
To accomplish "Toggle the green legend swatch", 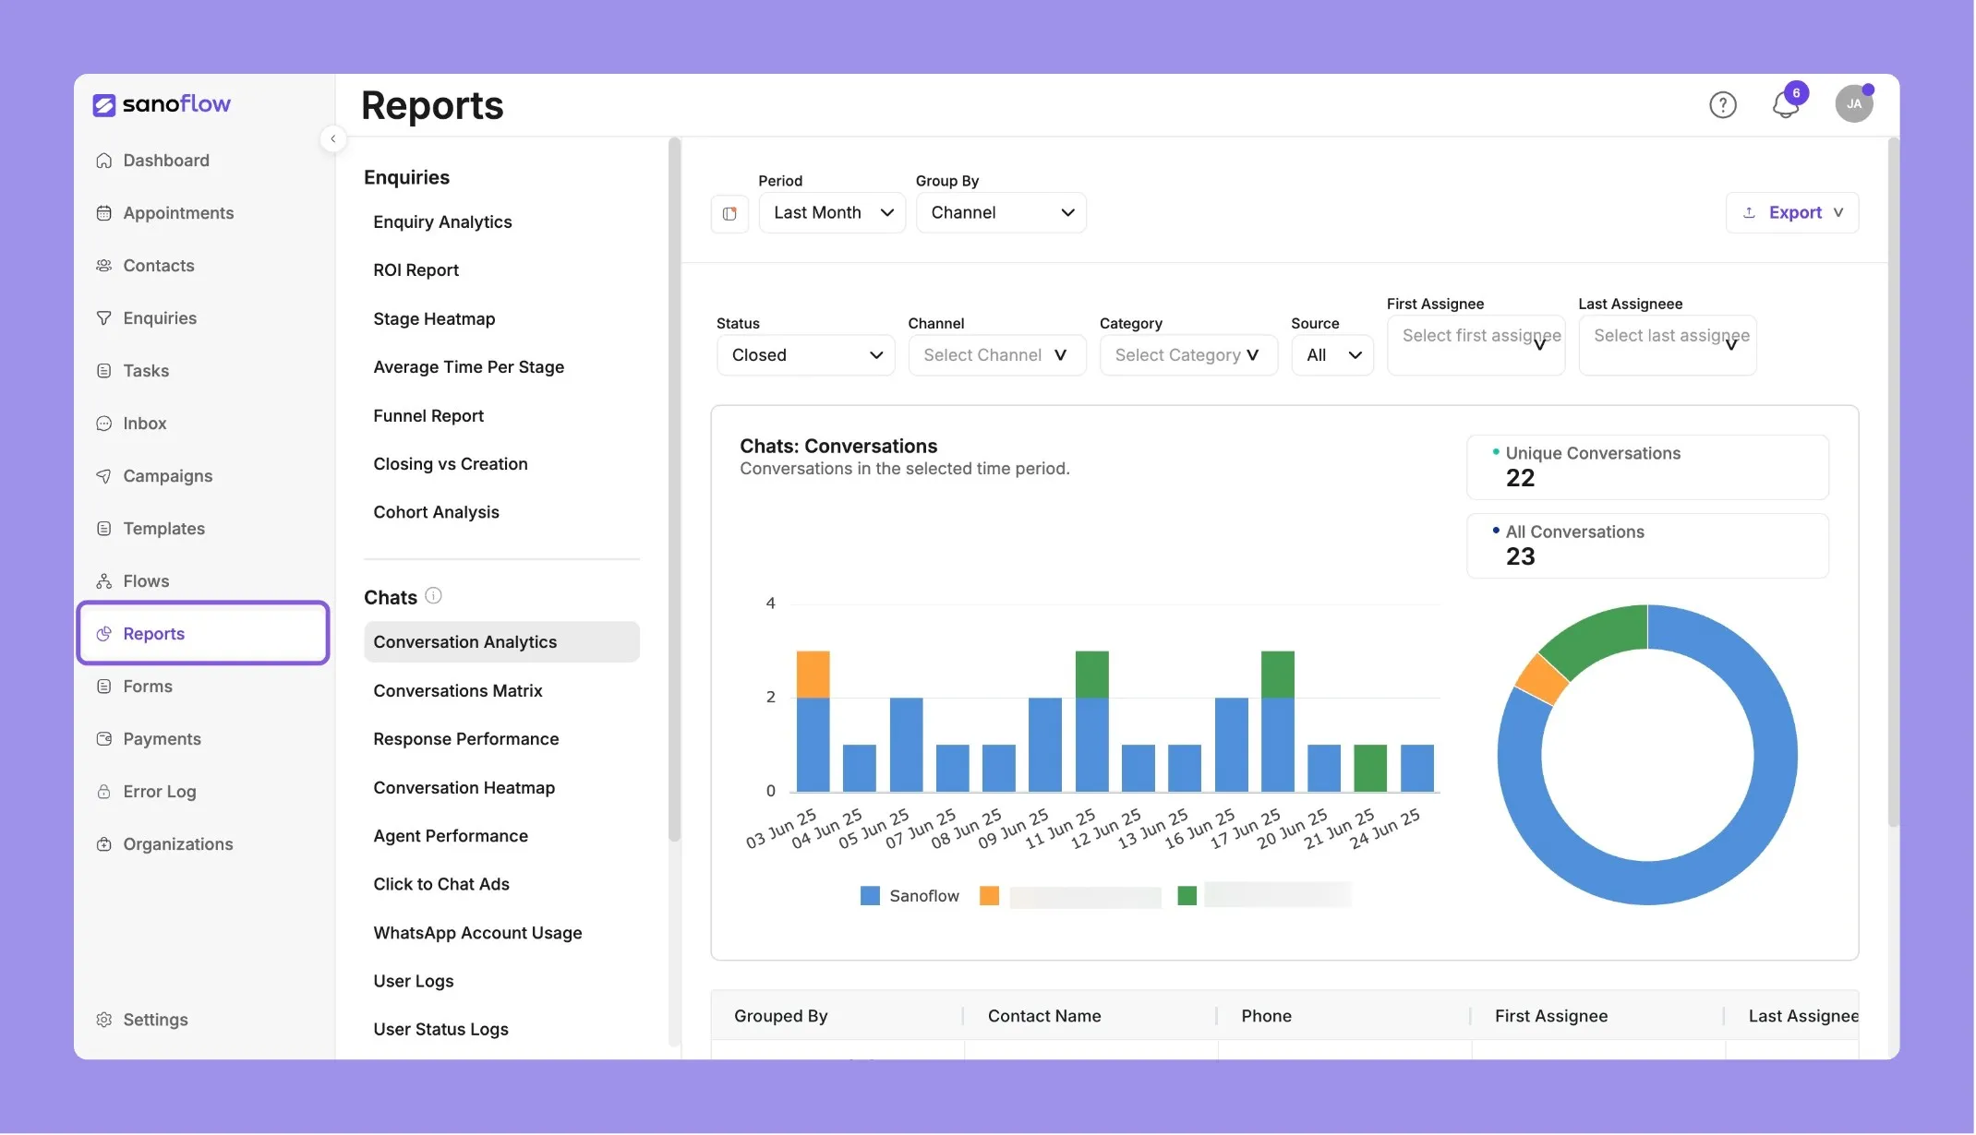I will (1187, 896).
